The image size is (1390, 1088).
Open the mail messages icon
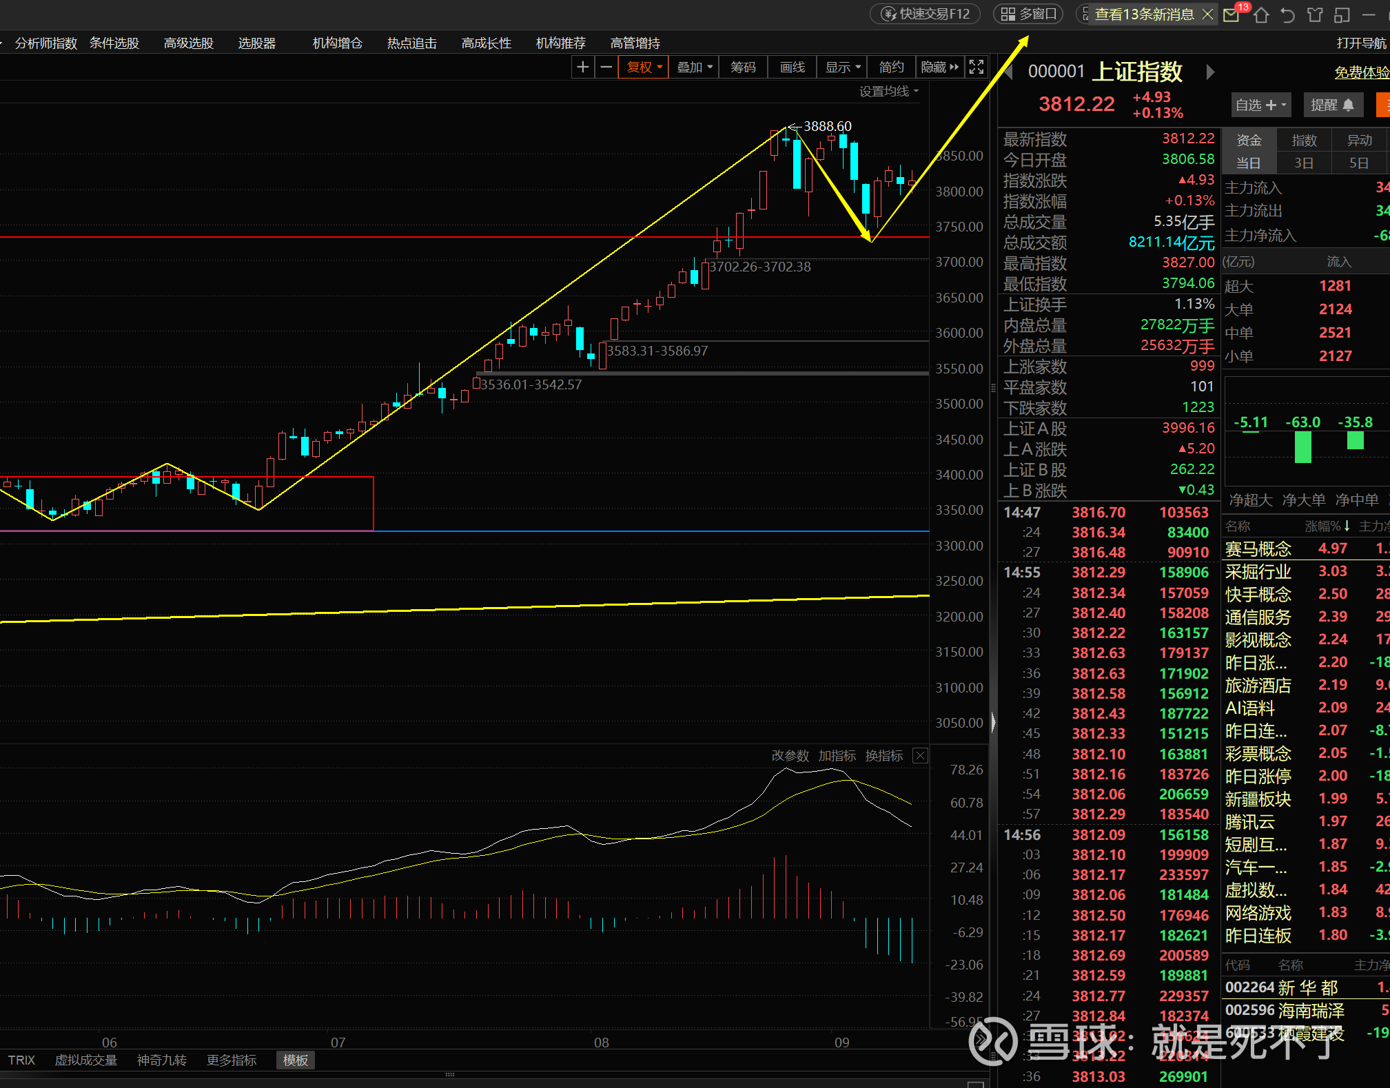[x=1231, y=14]
